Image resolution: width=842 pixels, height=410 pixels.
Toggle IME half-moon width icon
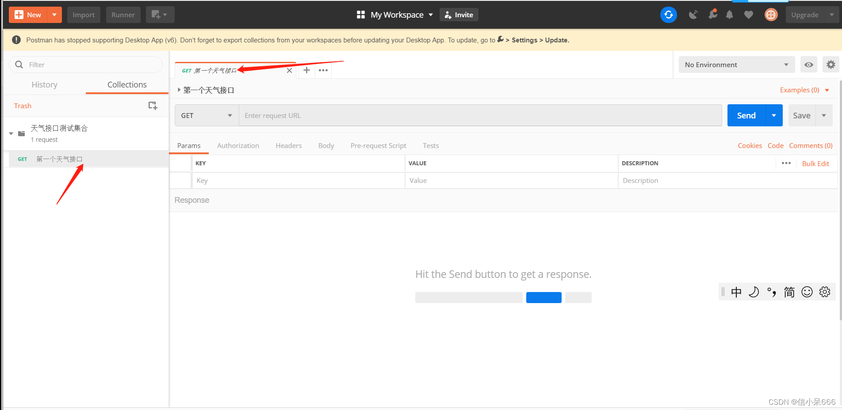[x=754, y=292]
